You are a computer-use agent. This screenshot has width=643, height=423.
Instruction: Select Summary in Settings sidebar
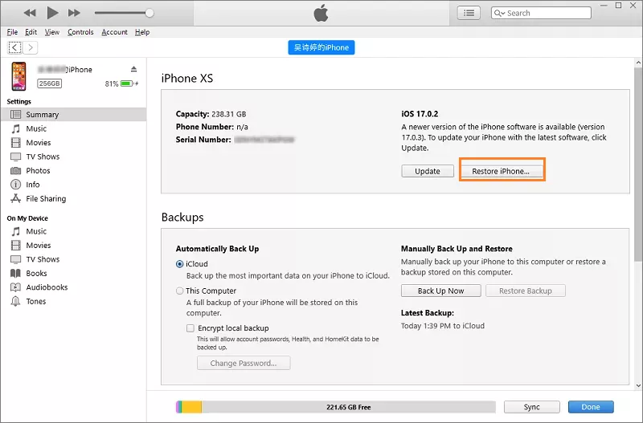(x=73, y=115)
